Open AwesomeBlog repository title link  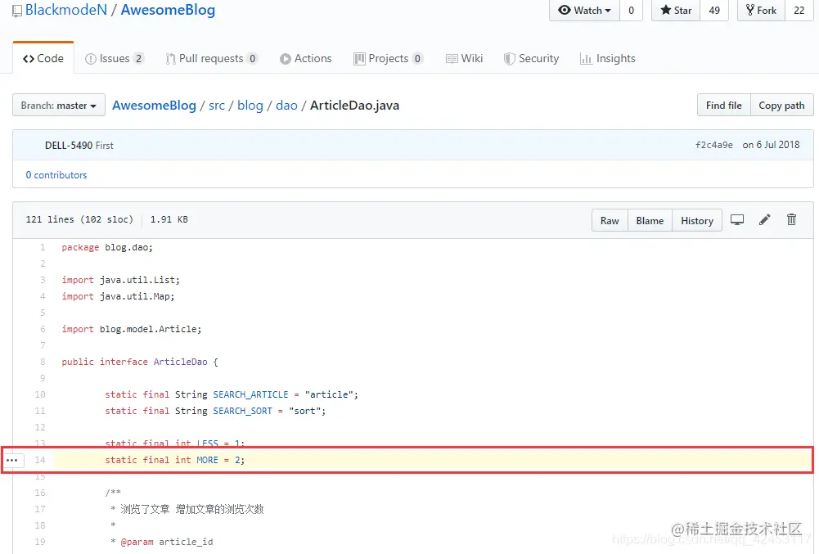tap(168, 10)
